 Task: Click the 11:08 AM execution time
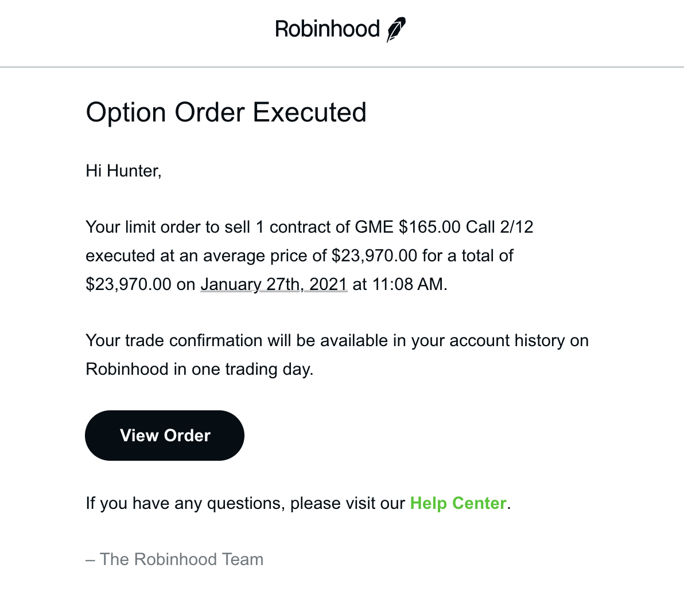point(407,284)
